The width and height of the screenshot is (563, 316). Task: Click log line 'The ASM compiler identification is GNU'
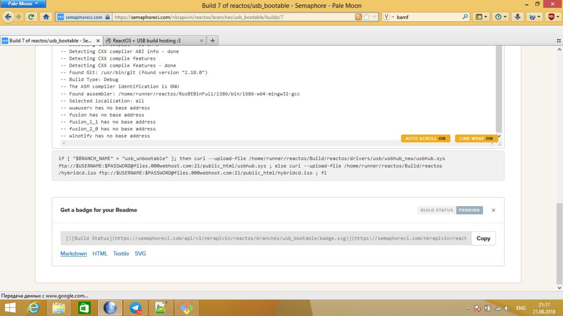click(120, 87)
